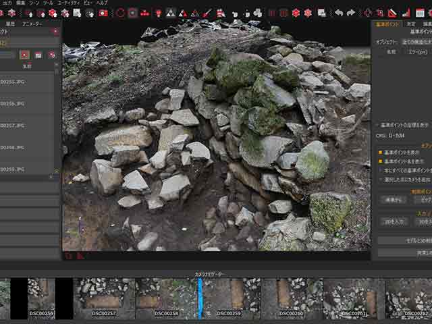
Task: Click the second red hexagon star toolbar icon
Action: (x=308, y=13)
